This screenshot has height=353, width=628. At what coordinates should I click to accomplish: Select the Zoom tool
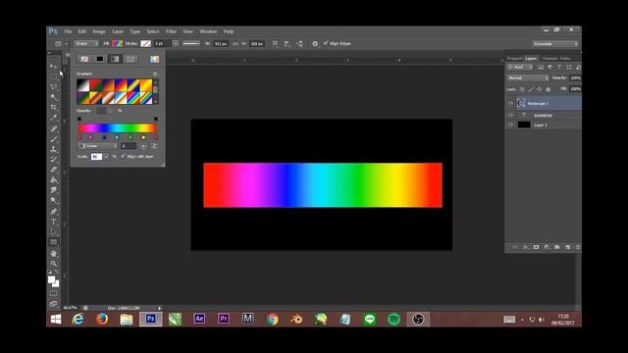pyautogui.click(x=53, y=264)
